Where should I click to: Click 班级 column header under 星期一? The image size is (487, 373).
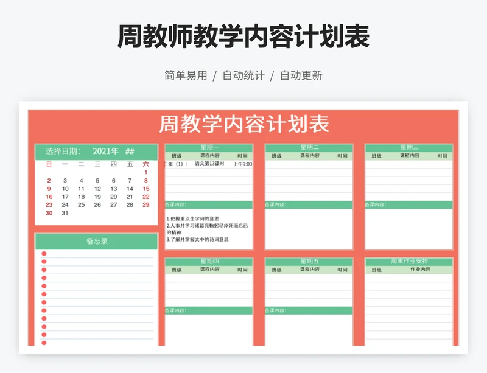click(x=177, y=156)
